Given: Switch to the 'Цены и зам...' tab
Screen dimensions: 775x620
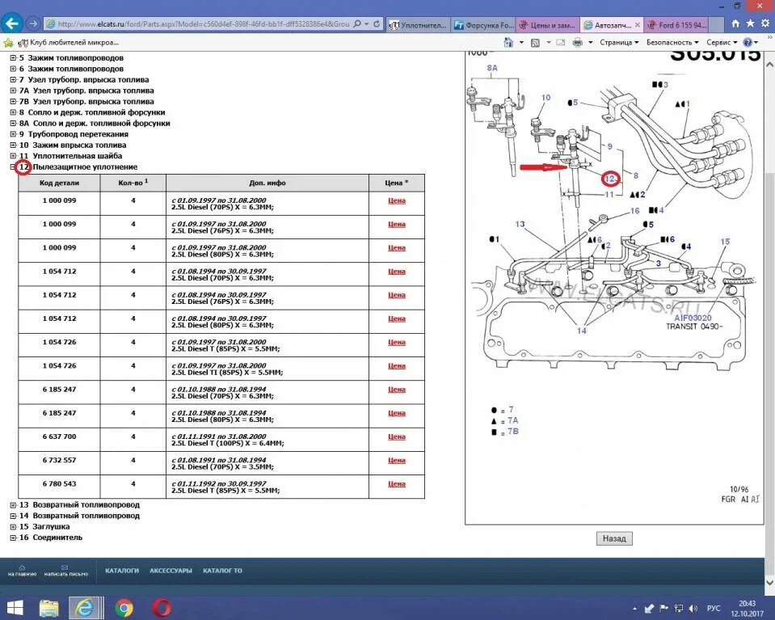Looking at the screenshot, I should point(548,25).
